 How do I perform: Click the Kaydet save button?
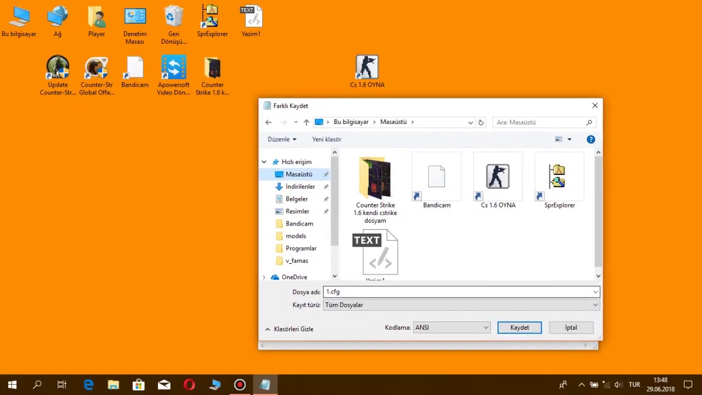[x=519, y=328]
